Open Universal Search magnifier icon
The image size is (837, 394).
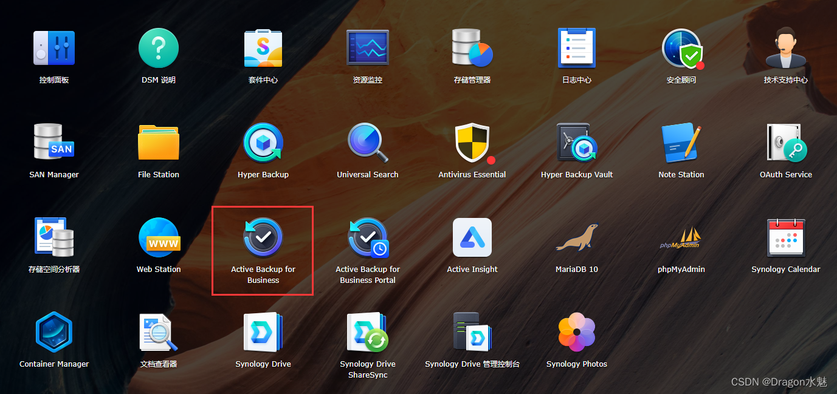368,143
